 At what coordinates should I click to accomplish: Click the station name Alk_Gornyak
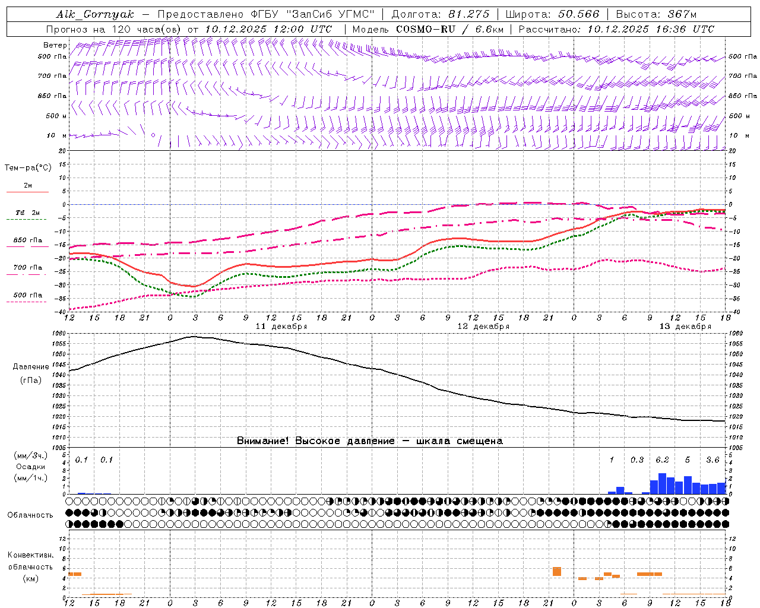click(95, 14)
